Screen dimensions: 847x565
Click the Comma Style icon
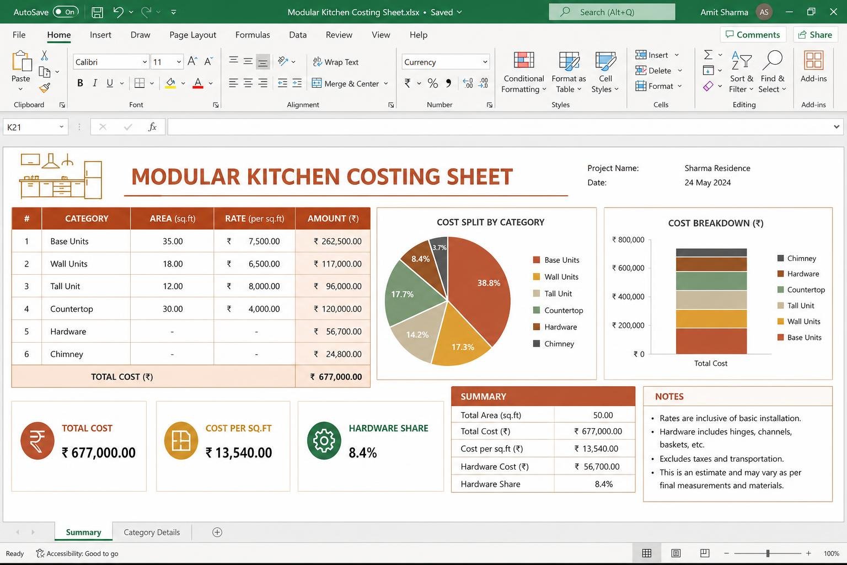click(x=448, y=83)
